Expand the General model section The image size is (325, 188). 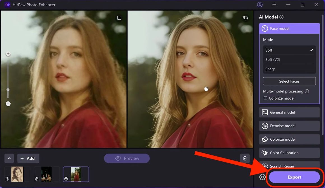(x=289, y=112)
